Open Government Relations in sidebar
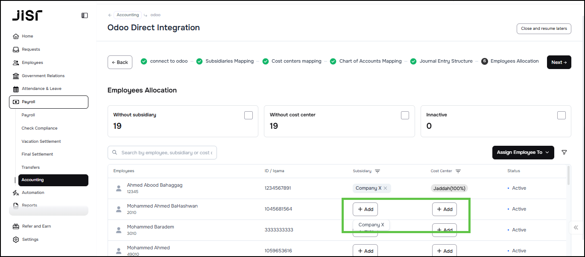This screenshot has width=585, height=257. [43, 76]
